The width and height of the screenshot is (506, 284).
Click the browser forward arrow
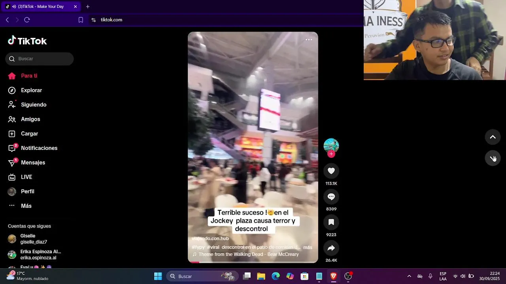point(17,20)
